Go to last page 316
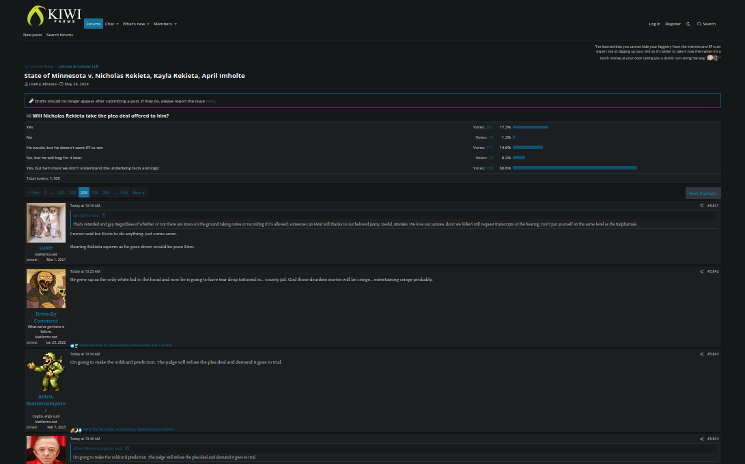Image resolution: width=745 pixels, height=464 pixels. pyautogui.click(x=124, y=193)
